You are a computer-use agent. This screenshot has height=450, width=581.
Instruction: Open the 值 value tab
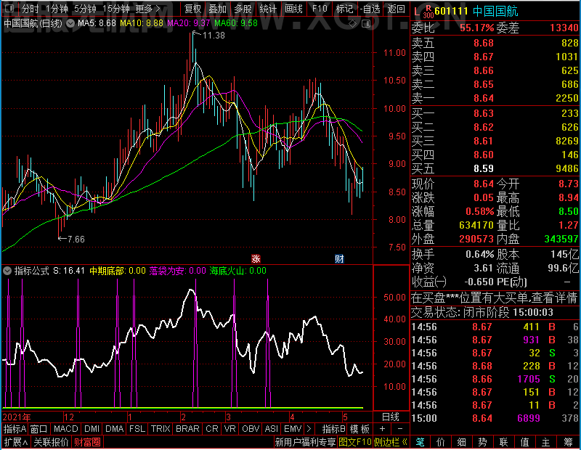(524, 442)
